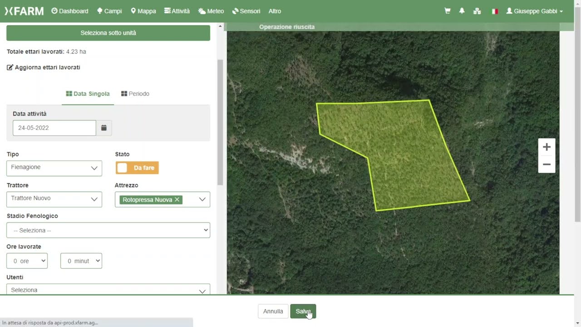The height and width of the screenshot is (327, 581).
Task: Open the calendar date picker
Action: 104,128
